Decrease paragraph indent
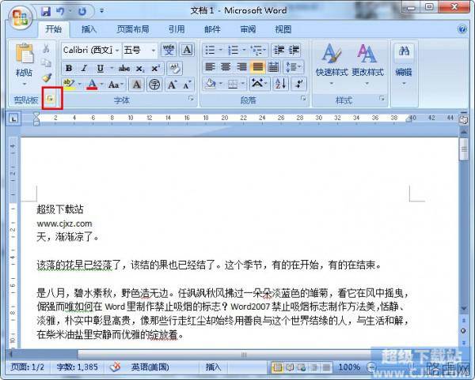Viewport: 475px width, 380px height. point(279,51)
